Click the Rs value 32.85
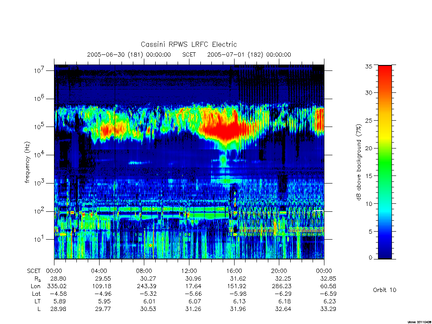 (328, 278)
